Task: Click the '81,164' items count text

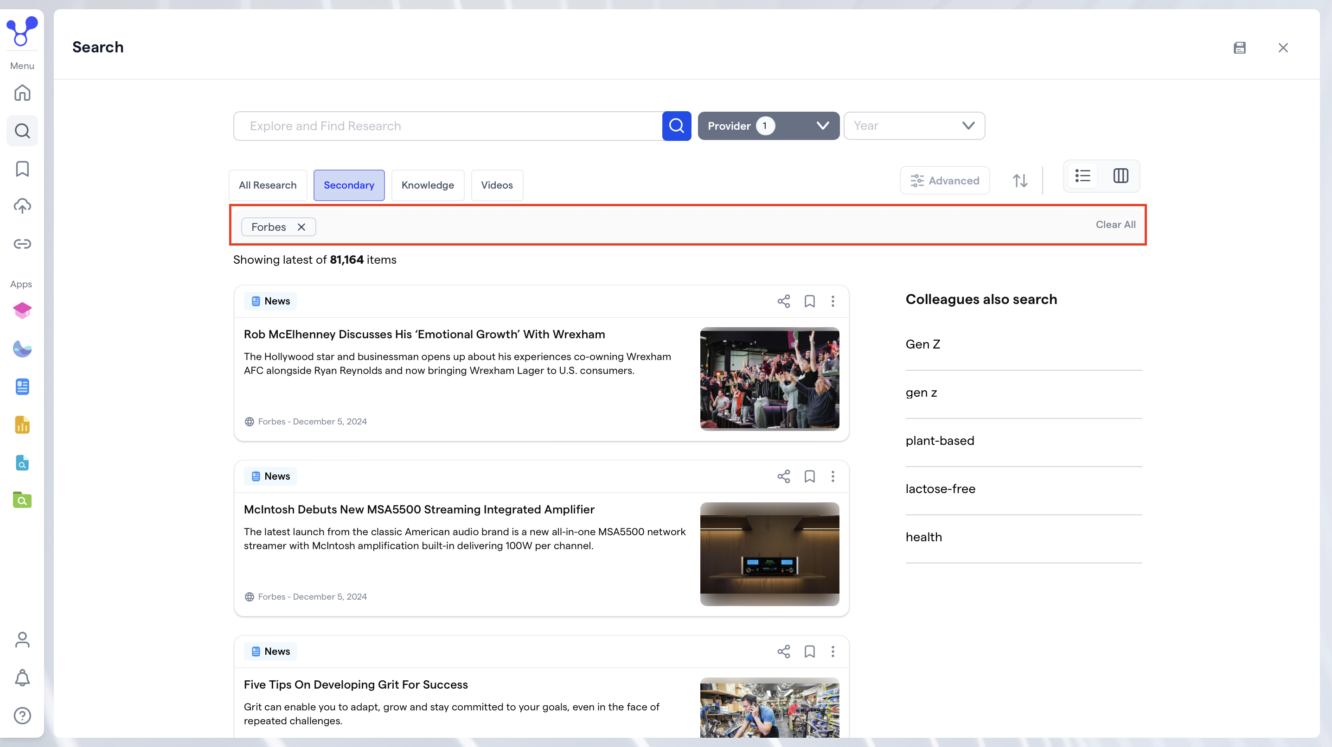Action: [346, 260]
